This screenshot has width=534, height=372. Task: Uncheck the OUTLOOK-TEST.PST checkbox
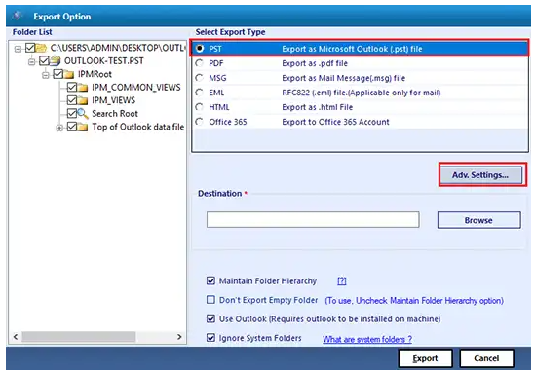tap(44, 61)
